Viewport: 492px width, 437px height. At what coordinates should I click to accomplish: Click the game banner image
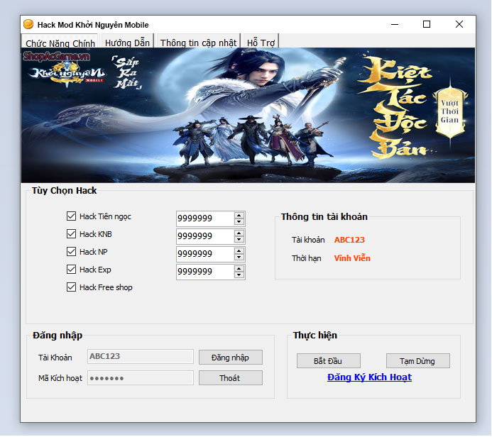point(248,116)
